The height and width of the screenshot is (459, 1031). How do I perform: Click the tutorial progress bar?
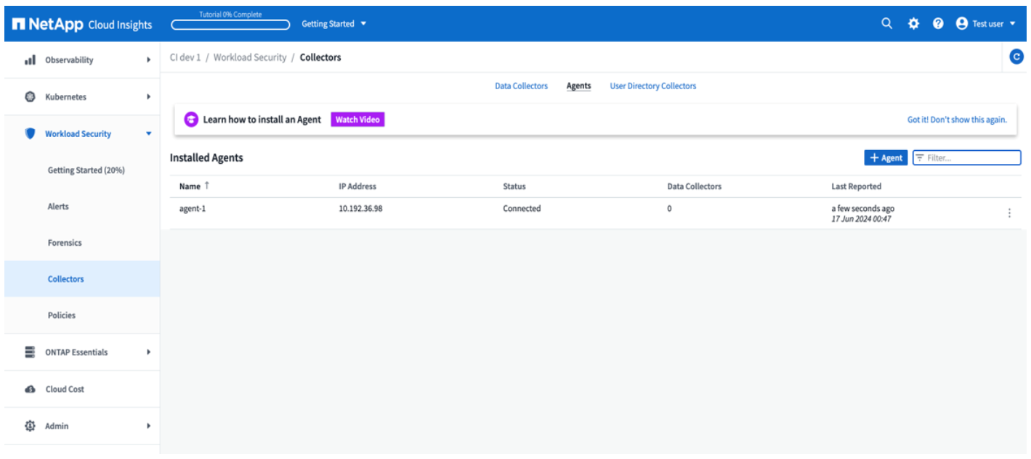click(230, 25)
